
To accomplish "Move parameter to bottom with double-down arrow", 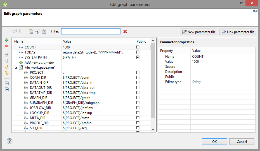I will coord(7,73).
